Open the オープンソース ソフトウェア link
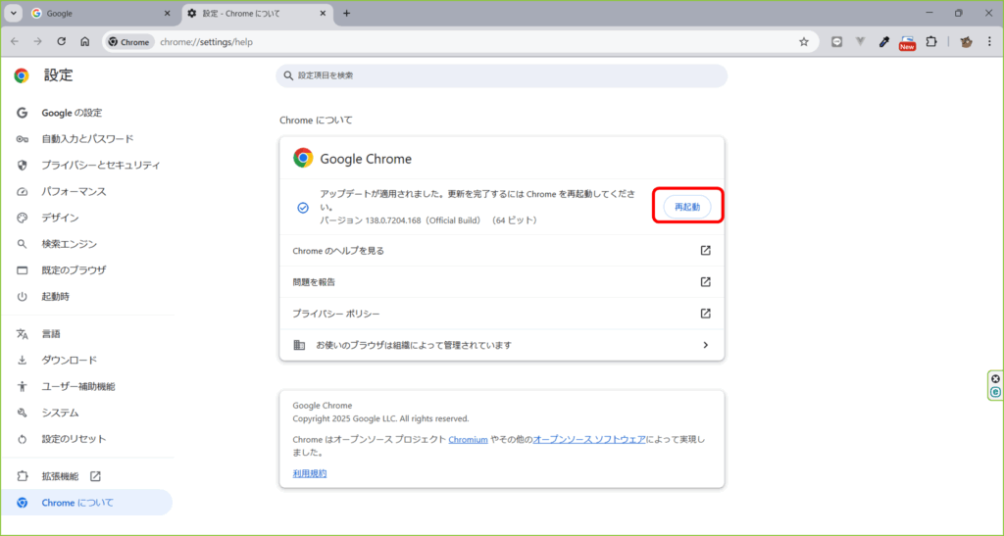Image resolution: width=1004 pixels, height=536 pixels. (x=589, y=439)
